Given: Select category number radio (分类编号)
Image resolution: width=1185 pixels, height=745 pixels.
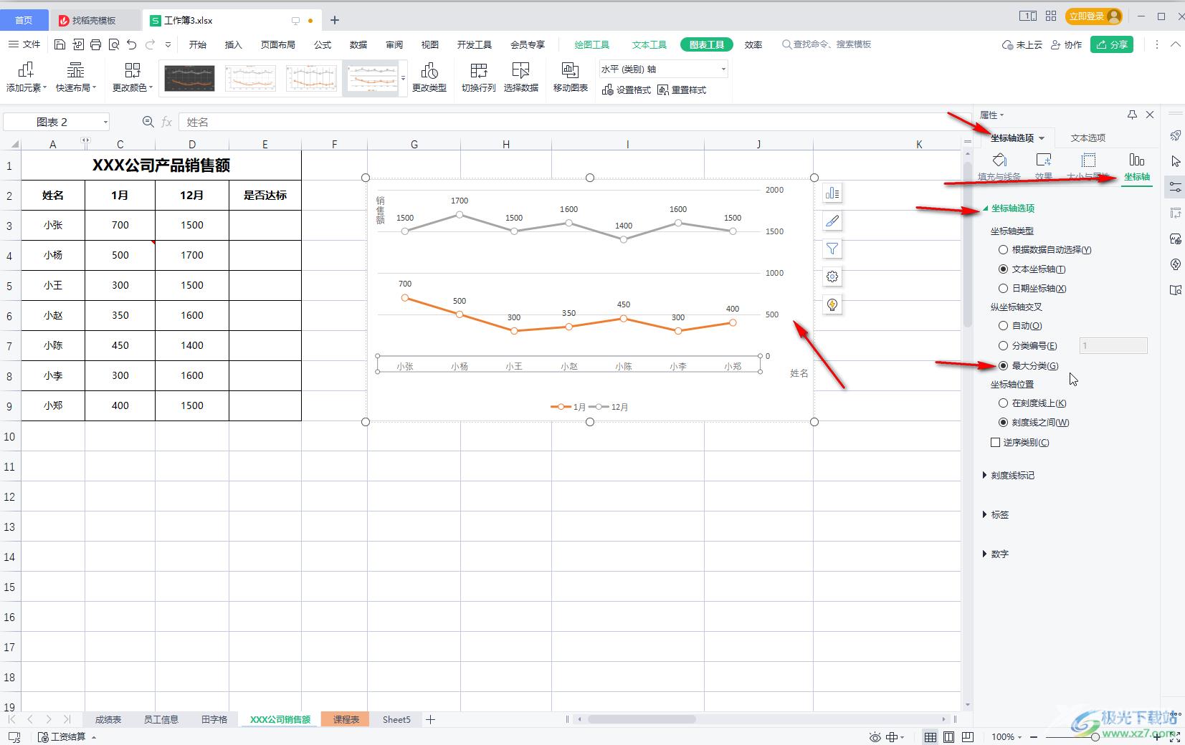Looking at the screenshot, I should pyautogui.click(x=1004, y=345).
